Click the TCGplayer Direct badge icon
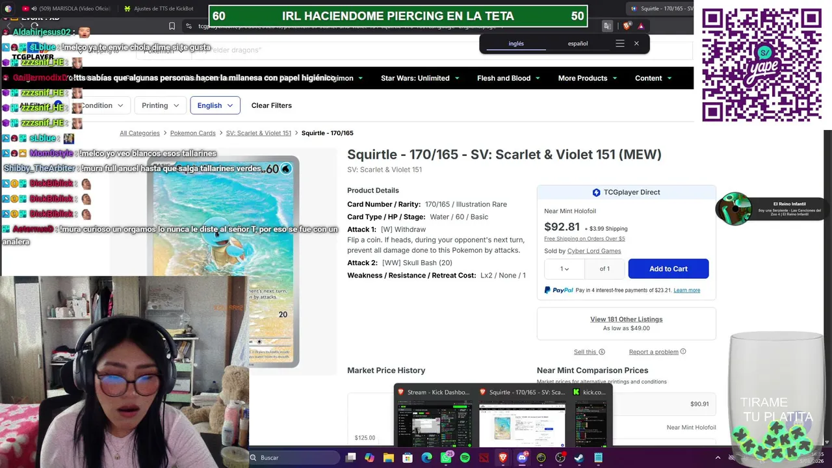832x468 pixels. coord(596,192)
